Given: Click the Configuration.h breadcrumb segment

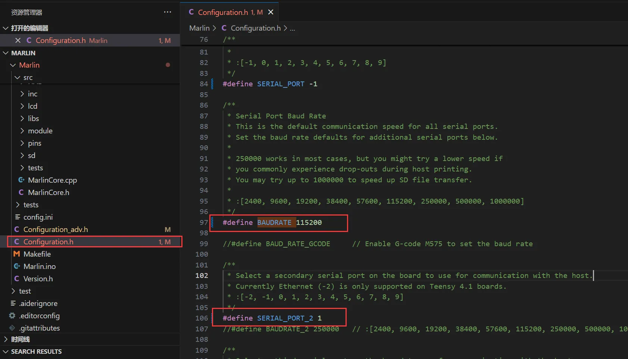Looking at the screenshot, I should pyautogui.click(x=255, y=28).
